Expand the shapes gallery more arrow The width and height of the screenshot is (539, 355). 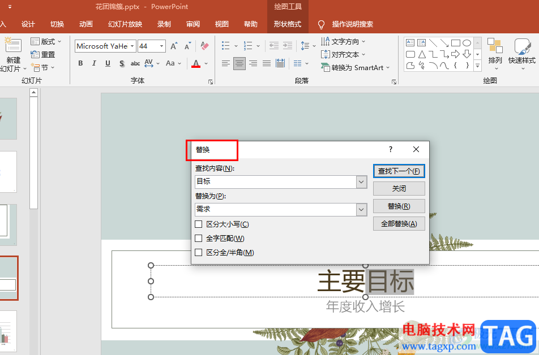(x=477, y=65)
